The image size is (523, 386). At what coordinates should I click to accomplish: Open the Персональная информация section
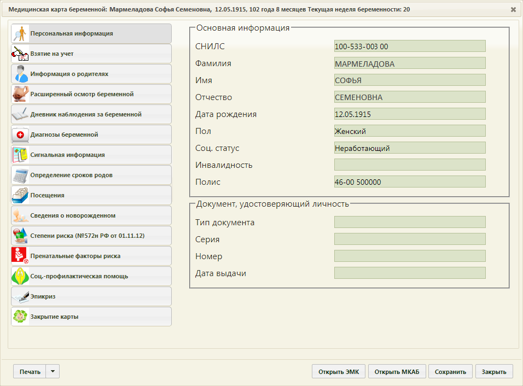[91, 34]
